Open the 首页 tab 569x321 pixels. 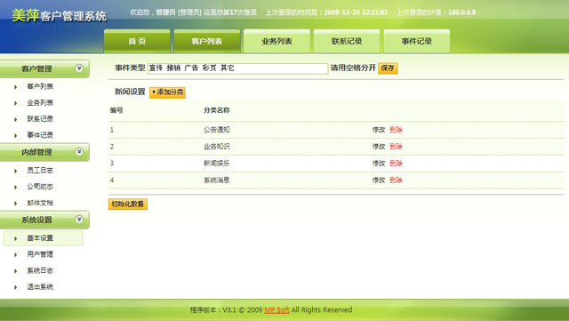pyautogui.click(x=137, y=41)
